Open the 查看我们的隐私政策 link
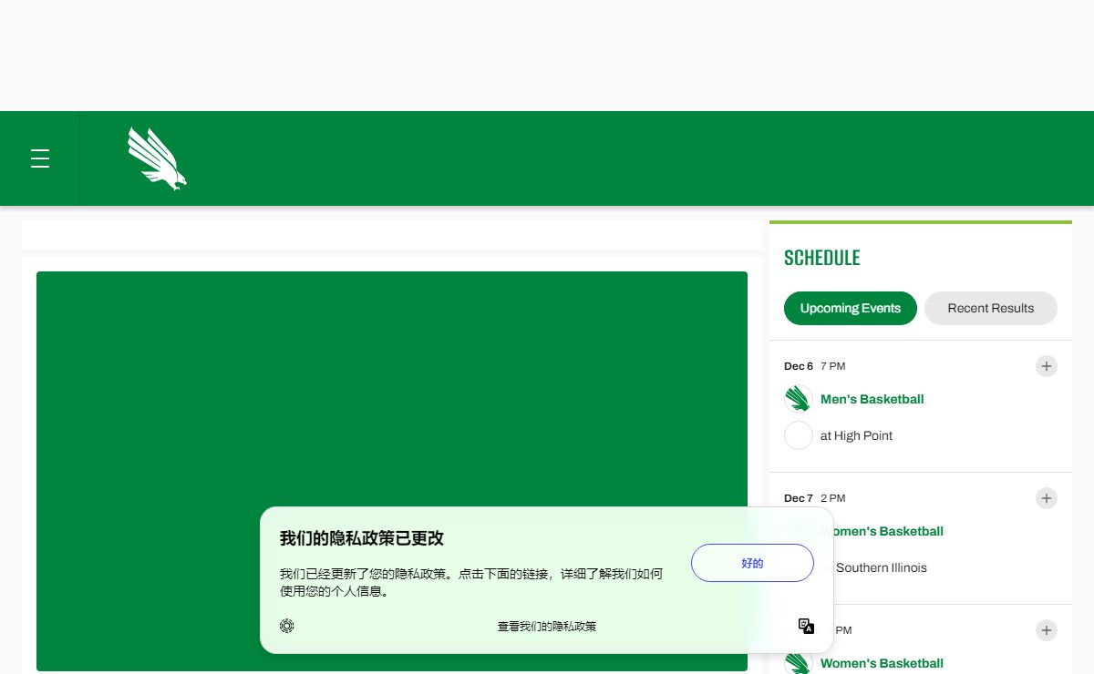Screen dimensions: 1094x674 pos(547,627)
